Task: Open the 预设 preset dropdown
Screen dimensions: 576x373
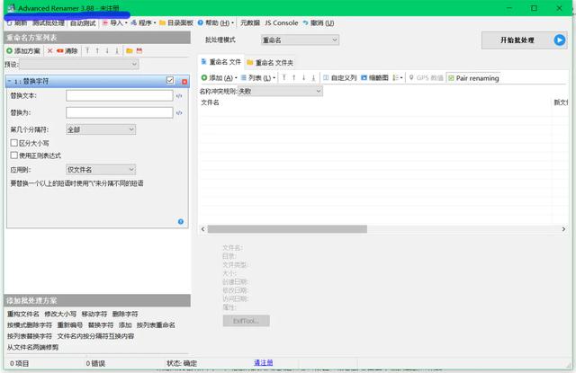Action: point(79,65)
